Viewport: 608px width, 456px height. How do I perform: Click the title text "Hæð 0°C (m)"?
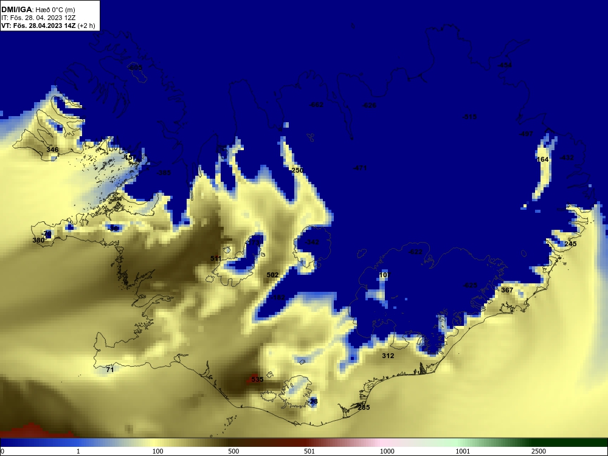pyautogui.click(x=55, y=10)
